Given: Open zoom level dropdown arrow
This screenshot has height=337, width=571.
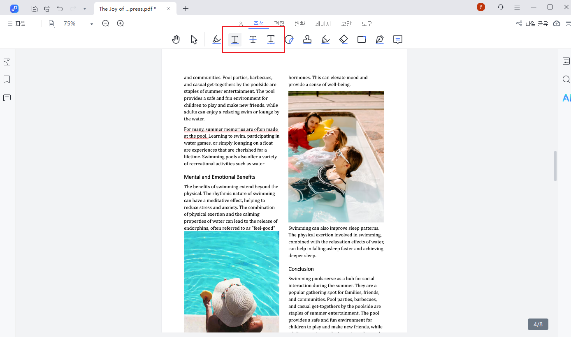Looking at the screenshot, I should (92, 24).
